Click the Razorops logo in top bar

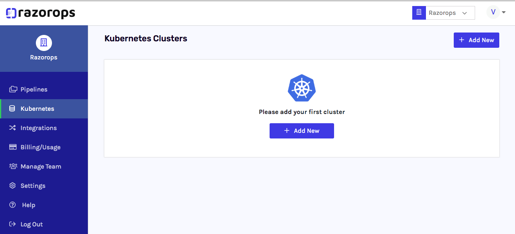click(x=40, y=13)
